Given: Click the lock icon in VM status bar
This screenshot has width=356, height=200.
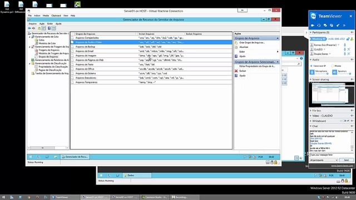Looking at the screenshot, I should (275, 162).
